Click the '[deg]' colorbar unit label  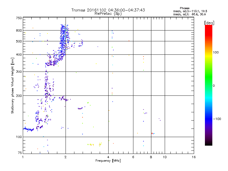209,23
